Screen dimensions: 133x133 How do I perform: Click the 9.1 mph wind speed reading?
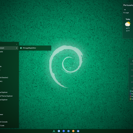(126, 13)
